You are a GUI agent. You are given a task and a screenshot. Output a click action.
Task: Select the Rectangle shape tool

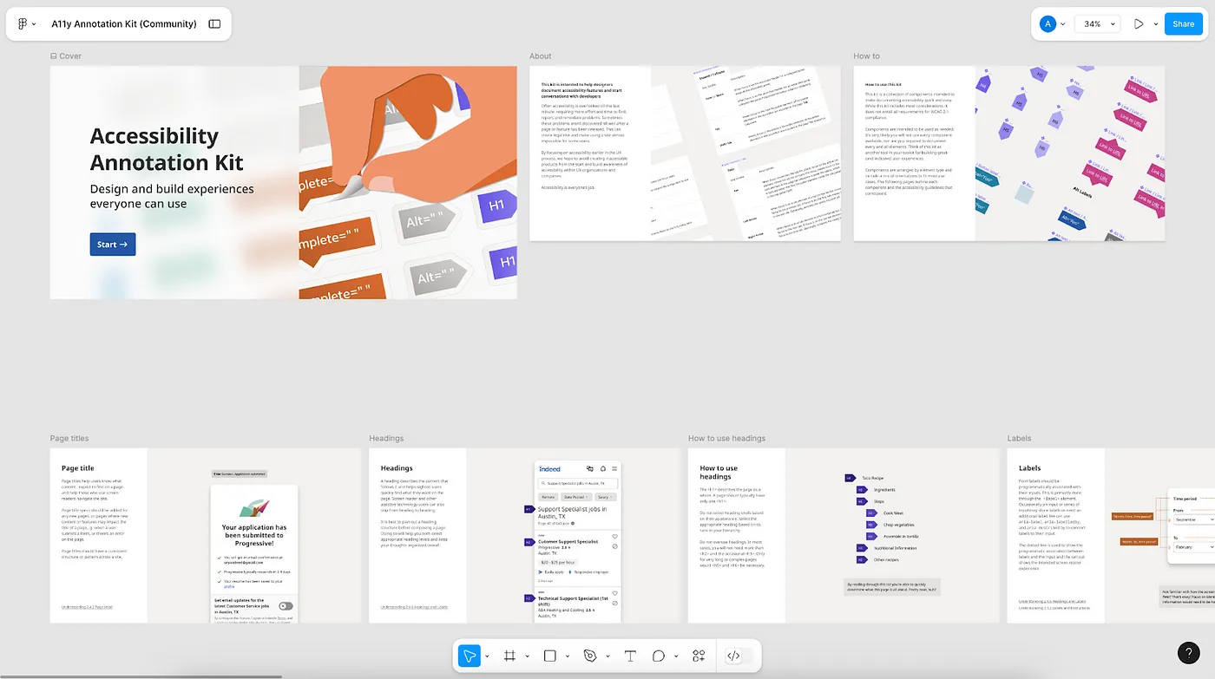(549, 656)
